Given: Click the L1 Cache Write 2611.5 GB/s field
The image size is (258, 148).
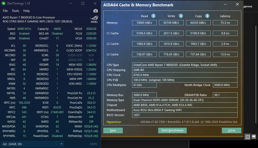Looking at the screenshot, I should (171, 33).
